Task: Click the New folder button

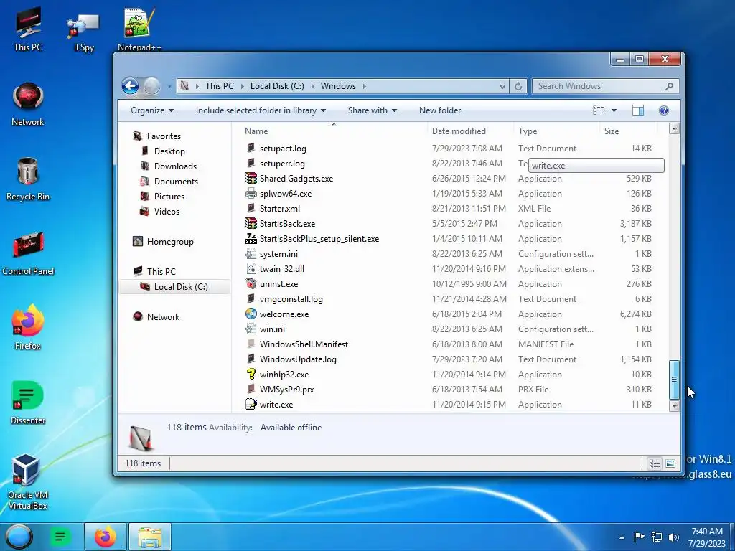Action: point(440,110)
